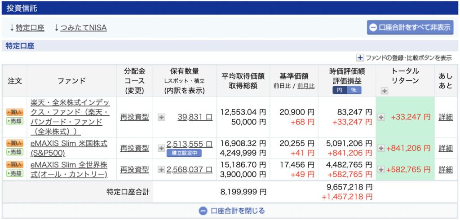460x220 pixels.
Task: Sell eMAXIS Slim 全世界株式 with 売却
Action: 15,173
